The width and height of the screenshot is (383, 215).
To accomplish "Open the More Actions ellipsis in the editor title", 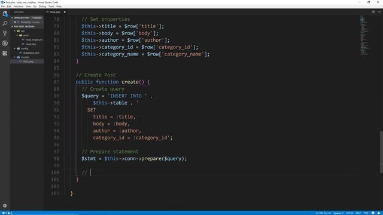I will click(x=379, y=12).
